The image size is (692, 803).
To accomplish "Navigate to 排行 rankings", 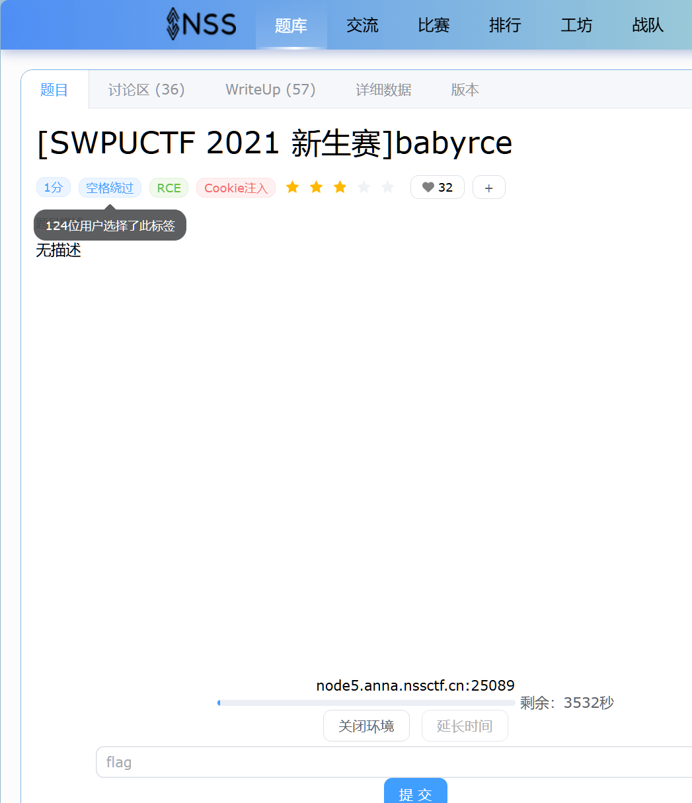I will pyautogui.click(x=505, y=26).
